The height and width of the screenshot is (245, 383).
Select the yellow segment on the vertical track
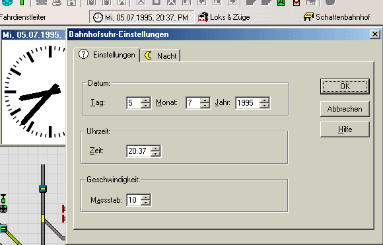[x=43, y=219]
